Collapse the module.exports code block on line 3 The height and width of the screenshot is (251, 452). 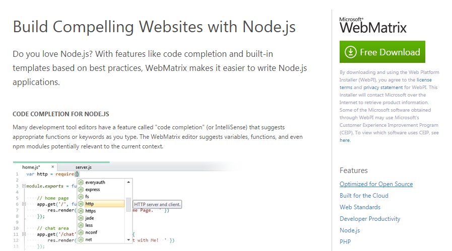pyautogui.click(x=24, y=186)
